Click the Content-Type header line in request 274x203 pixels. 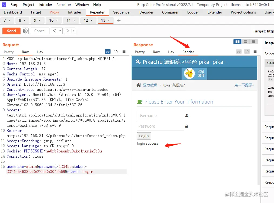(x=58, y=89)
